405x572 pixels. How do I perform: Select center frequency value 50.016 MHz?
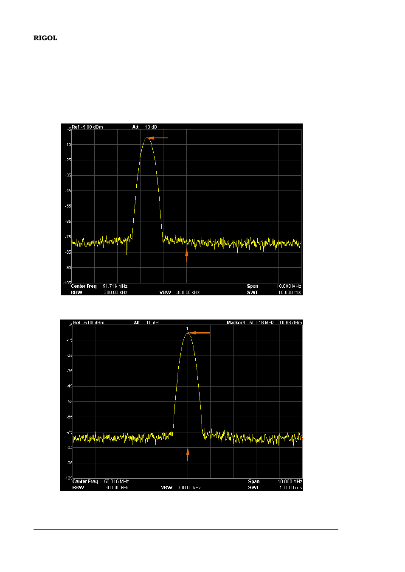tap(116, 482)
